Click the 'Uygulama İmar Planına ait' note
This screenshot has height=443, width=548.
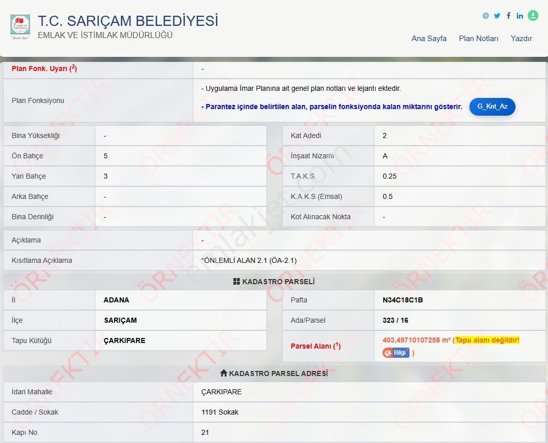point(301,88)
